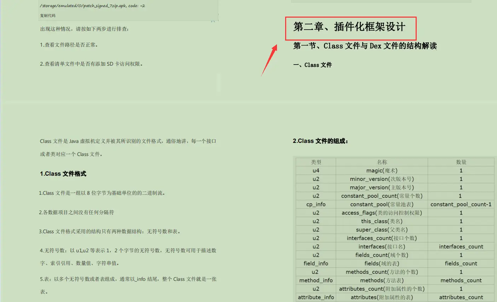Image resolution: width=497 pixels, height=302 pixels.
Task: Click the scrollbar thumb on the left page
Action: [219, 82]
